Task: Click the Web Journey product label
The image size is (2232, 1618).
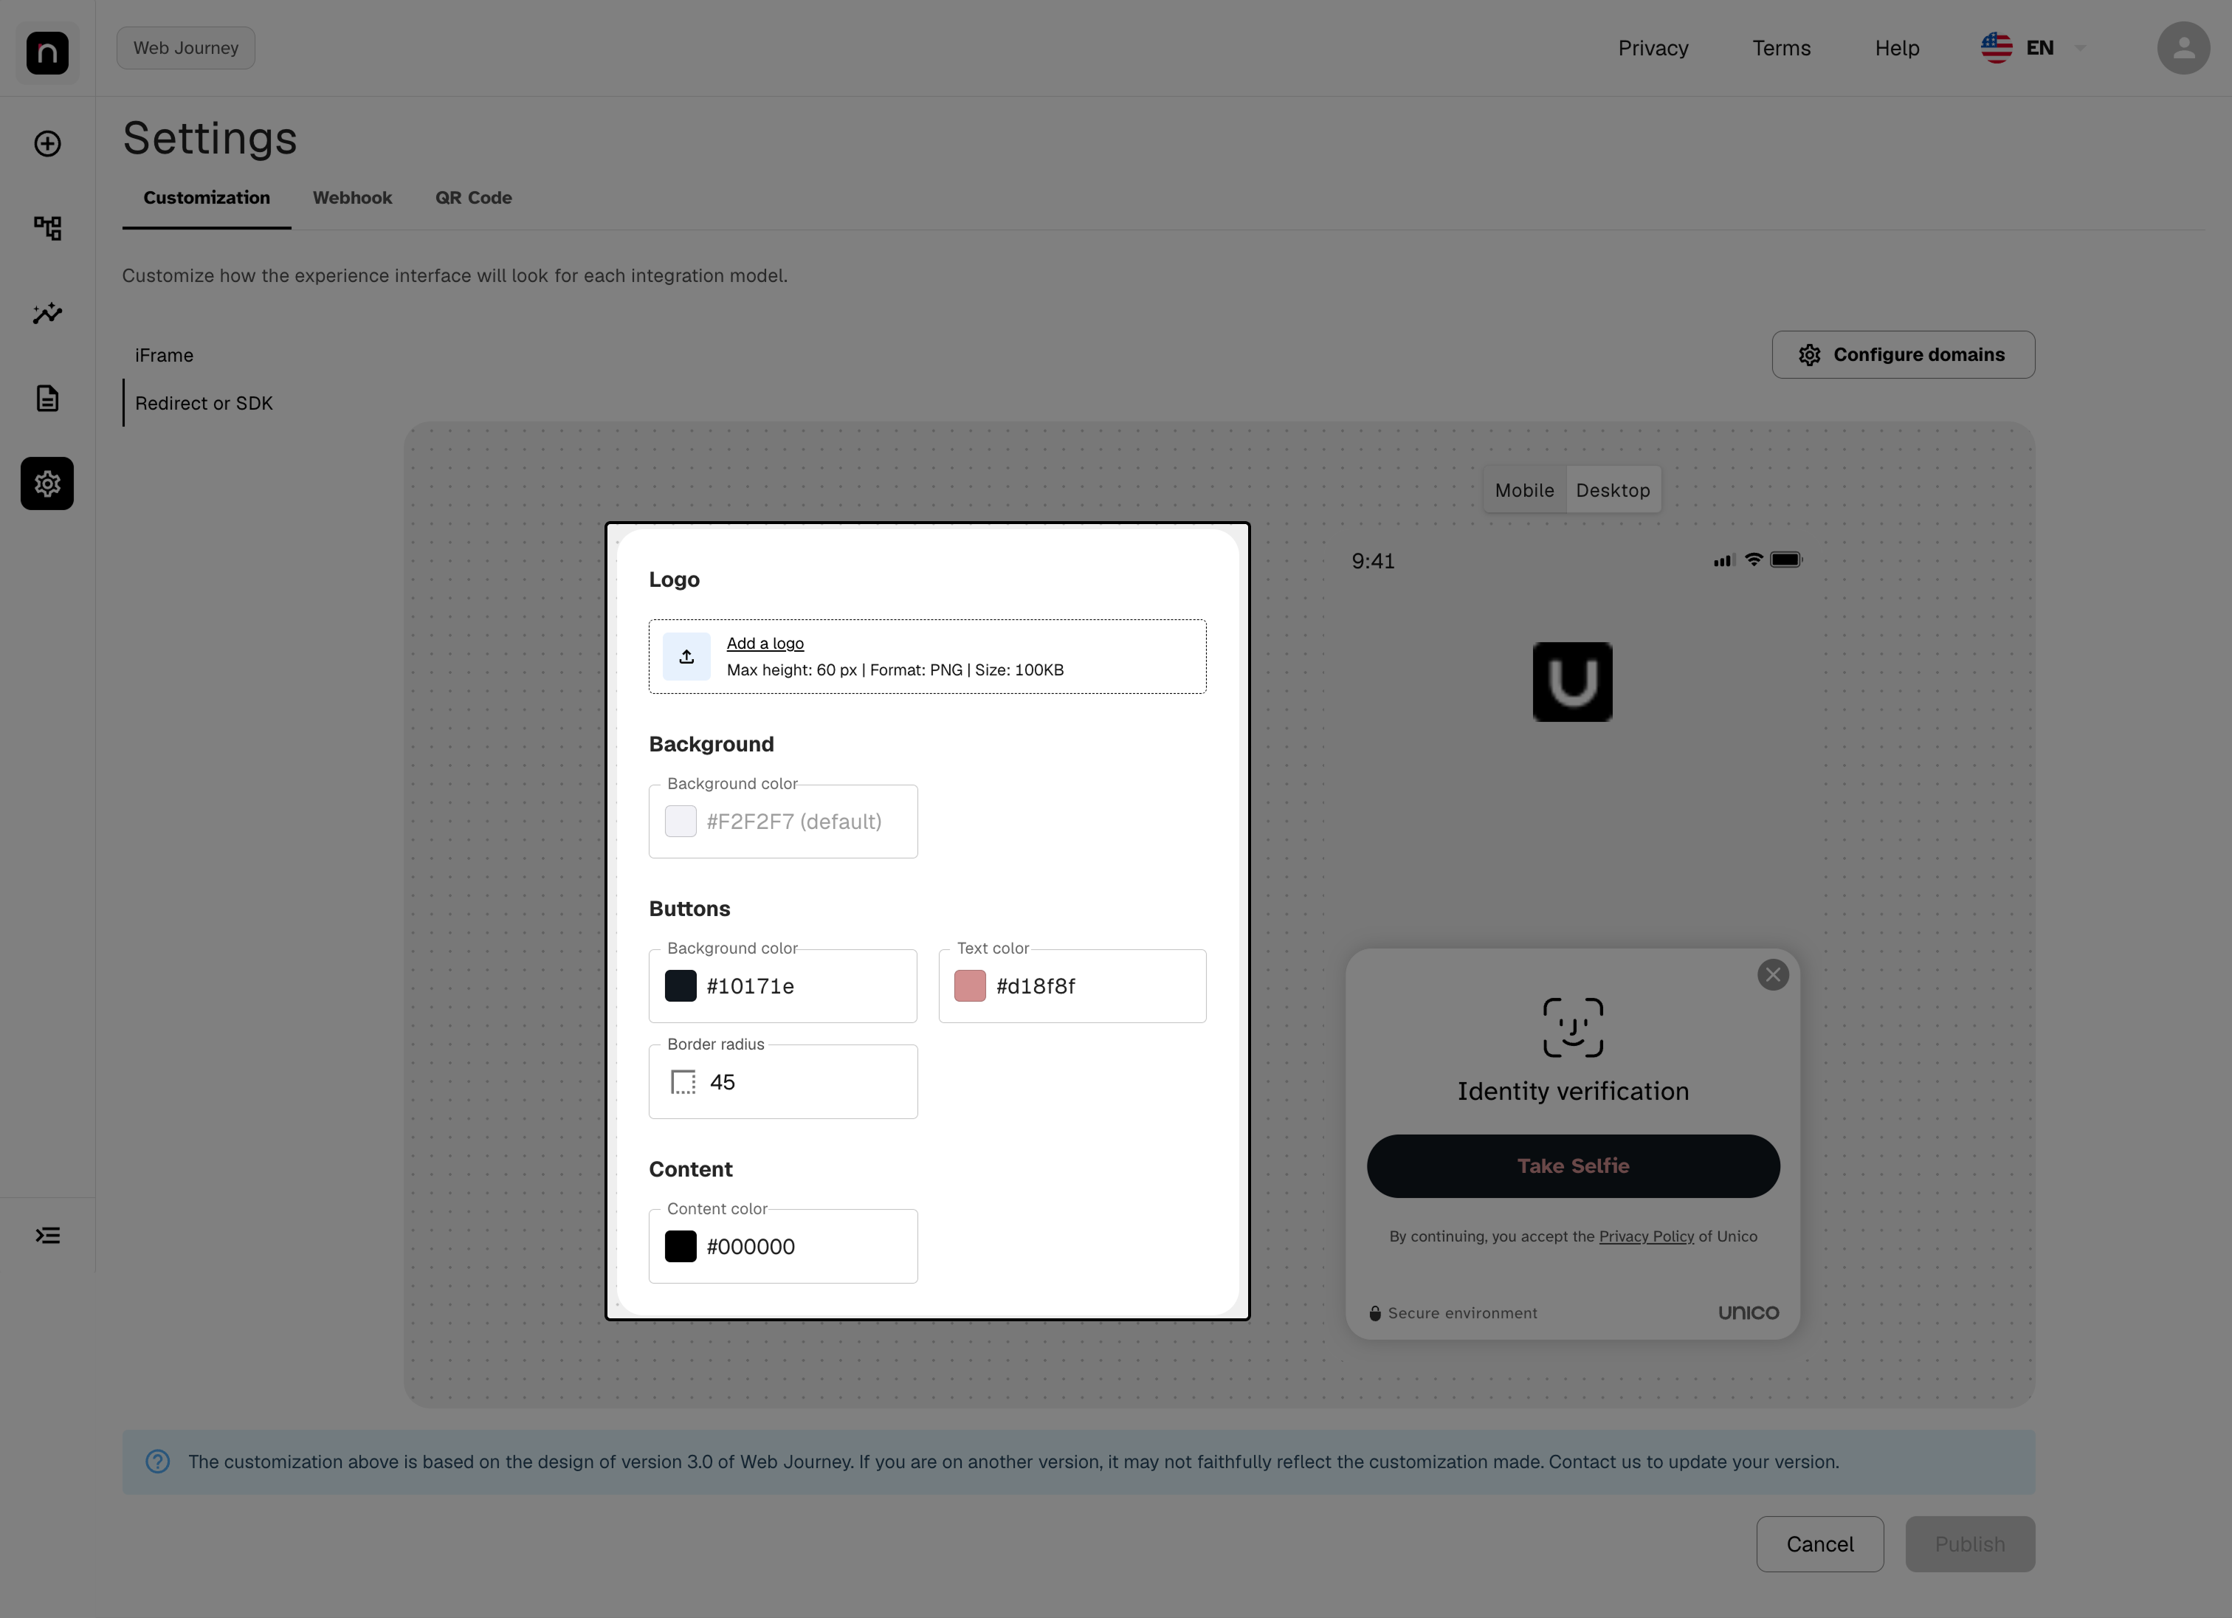Action: [x=186, y=48]
